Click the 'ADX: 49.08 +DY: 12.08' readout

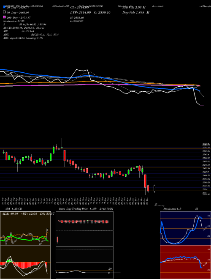[19, 213]
